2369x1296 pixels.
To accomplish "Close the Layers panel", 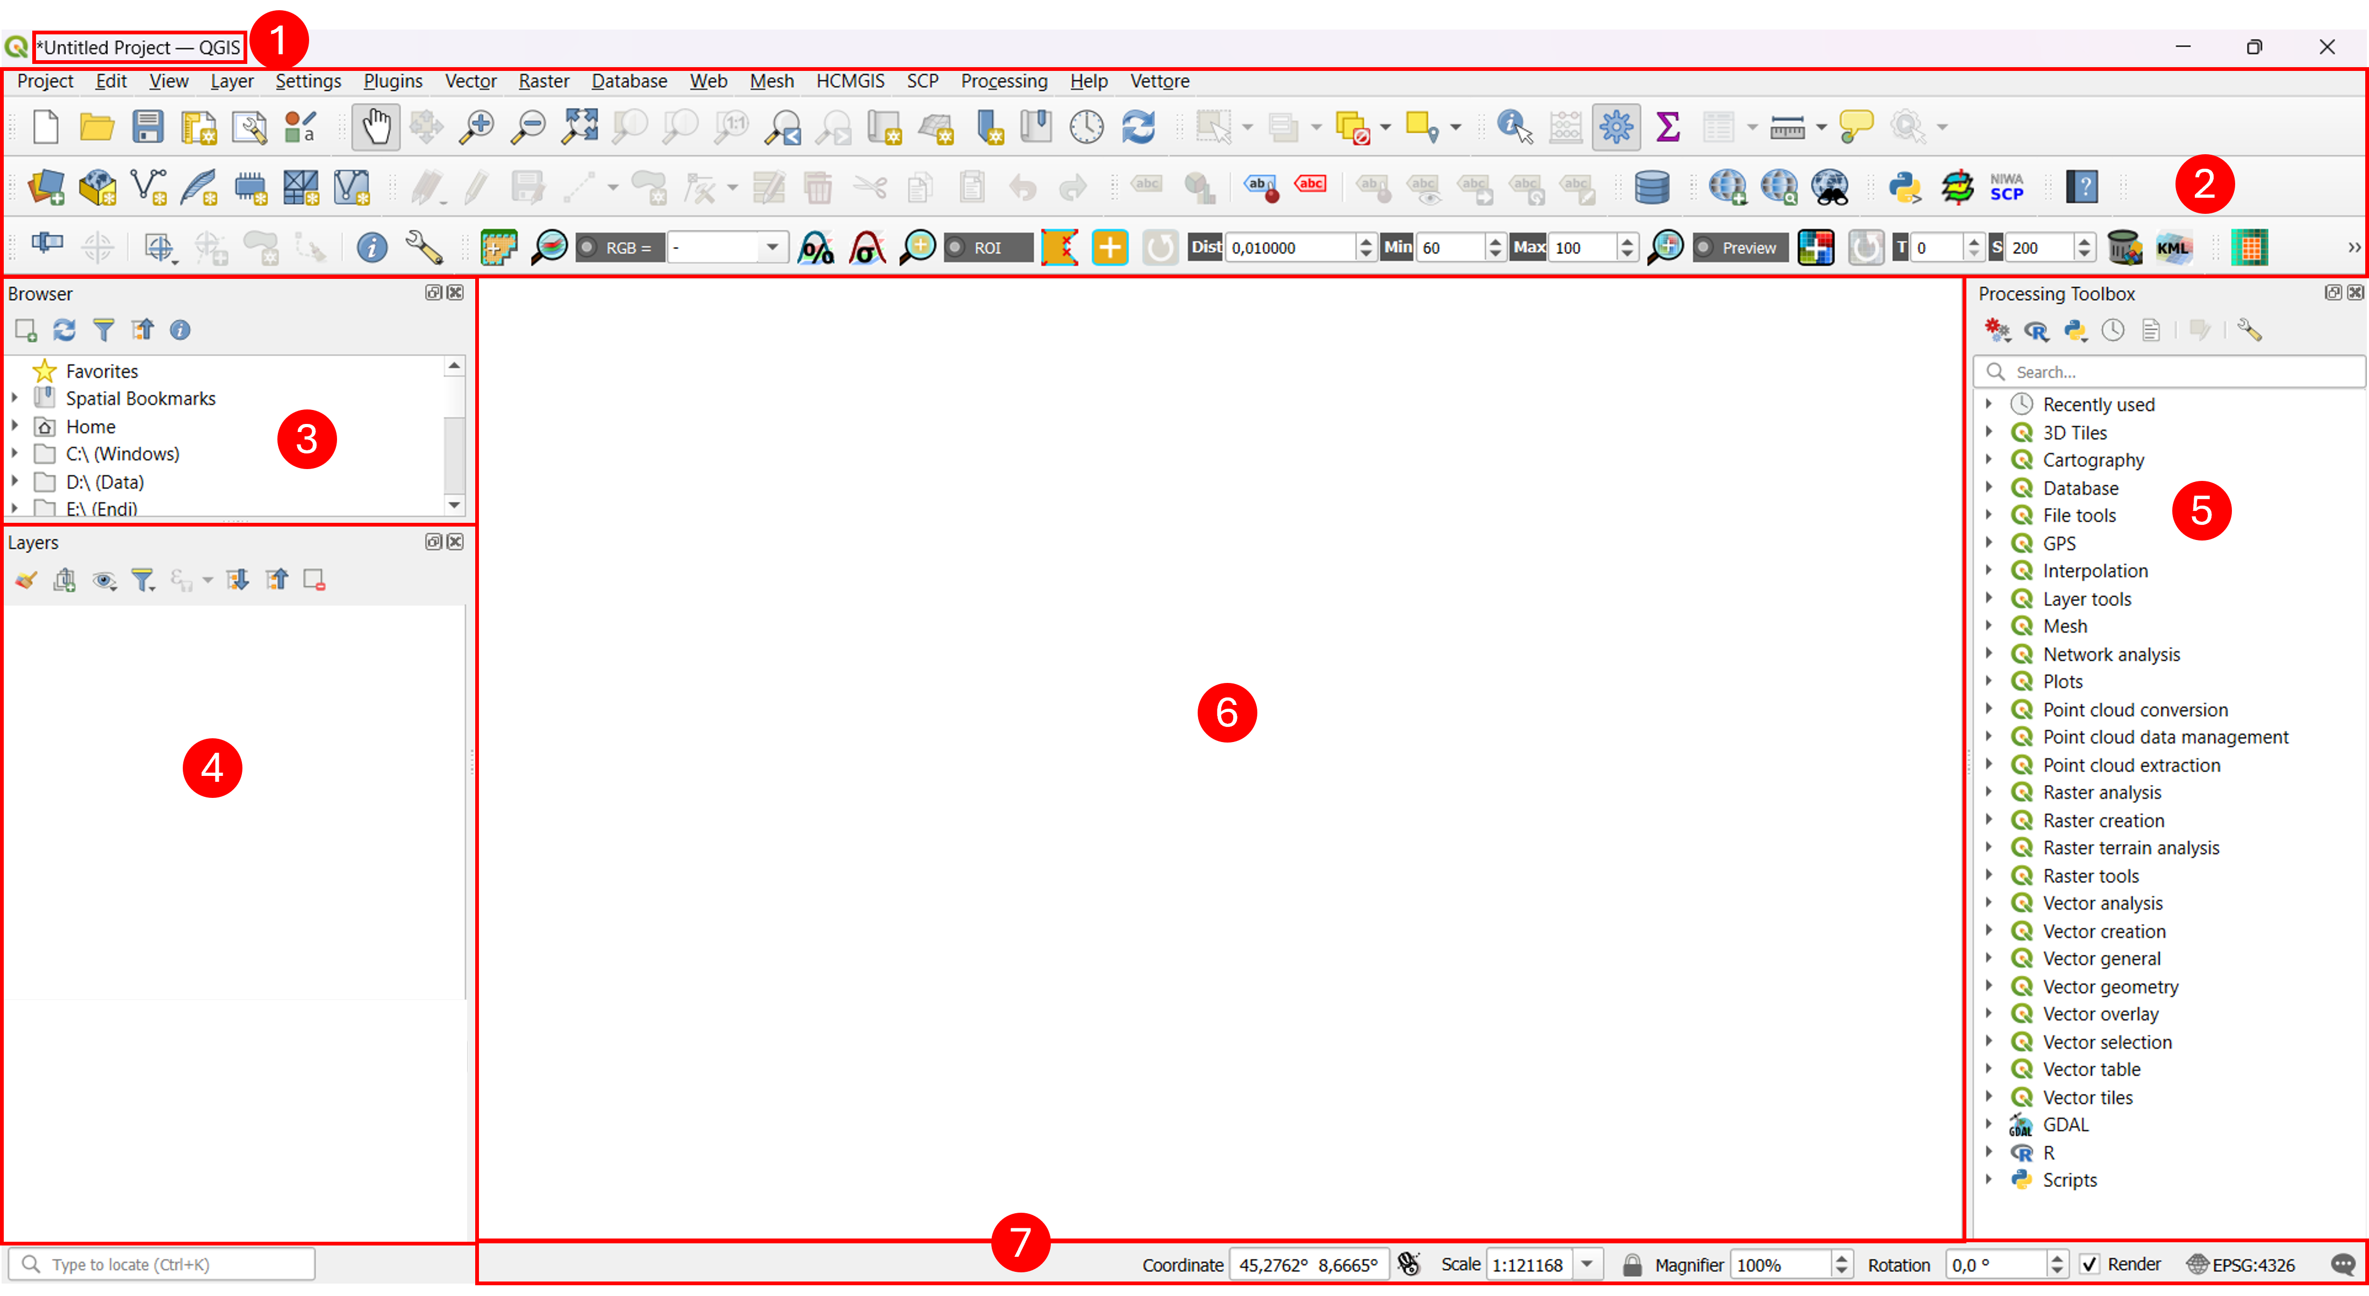I will pyautogui.click(x=455, y=542).
